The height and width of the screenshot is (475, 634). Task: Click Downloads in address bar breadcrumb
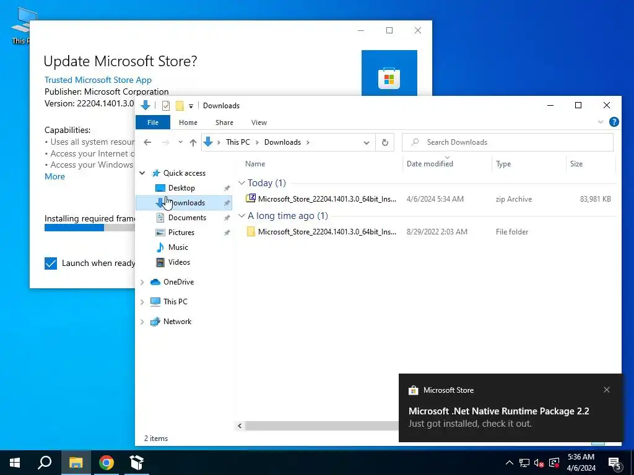pos(282,142)
